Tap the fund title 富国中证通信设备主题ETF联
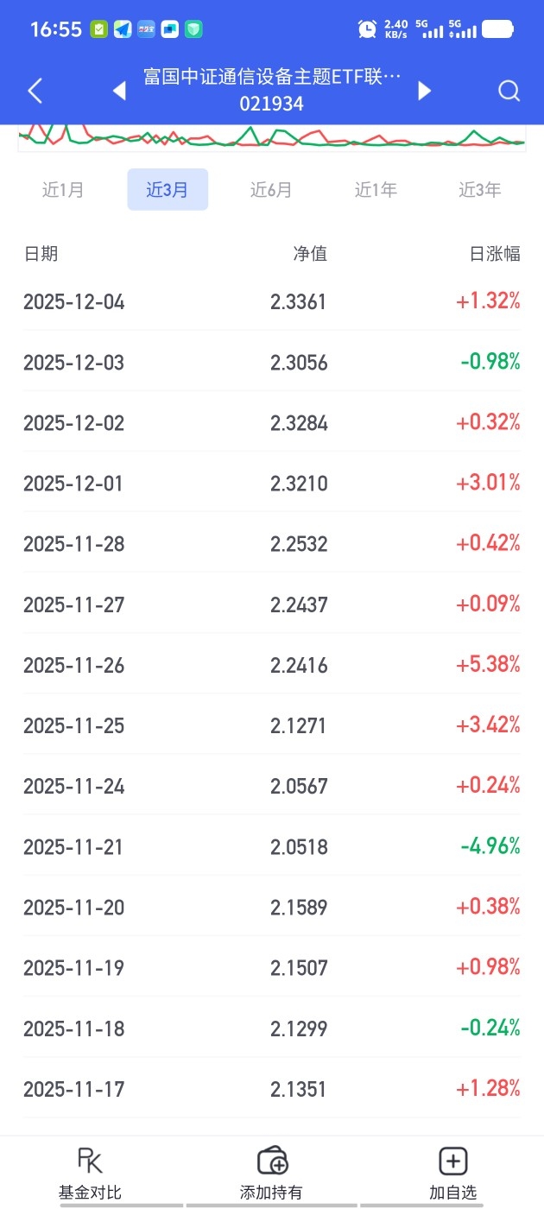The height and width of the screenshot is (1209, 544). [272, 78]
